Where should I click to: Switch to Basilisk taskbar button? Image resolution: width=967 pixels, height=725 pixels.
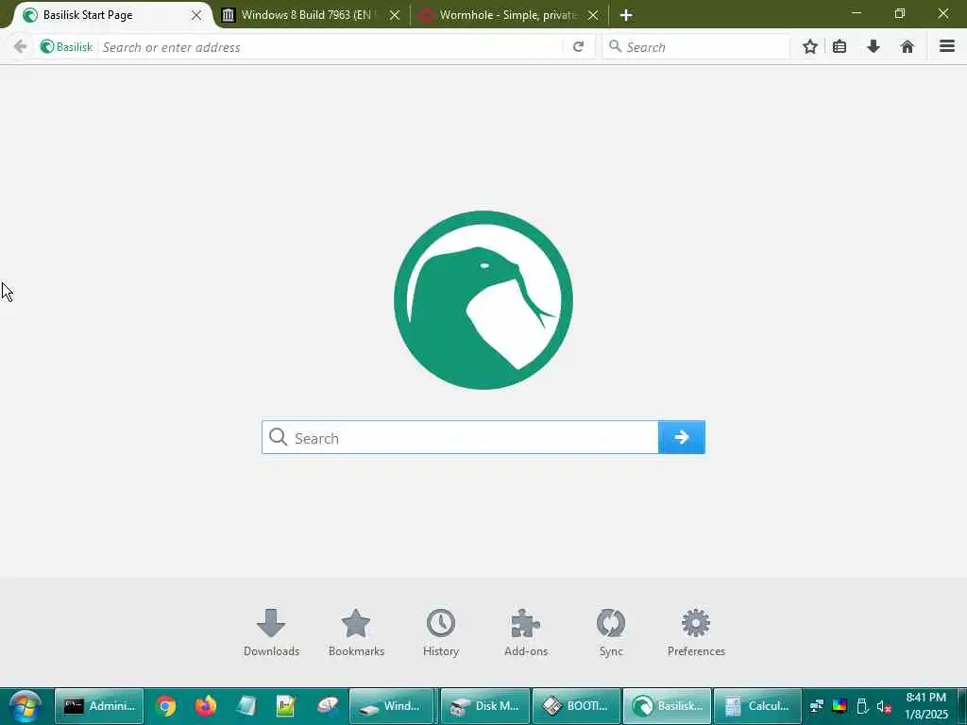point(668,706)
